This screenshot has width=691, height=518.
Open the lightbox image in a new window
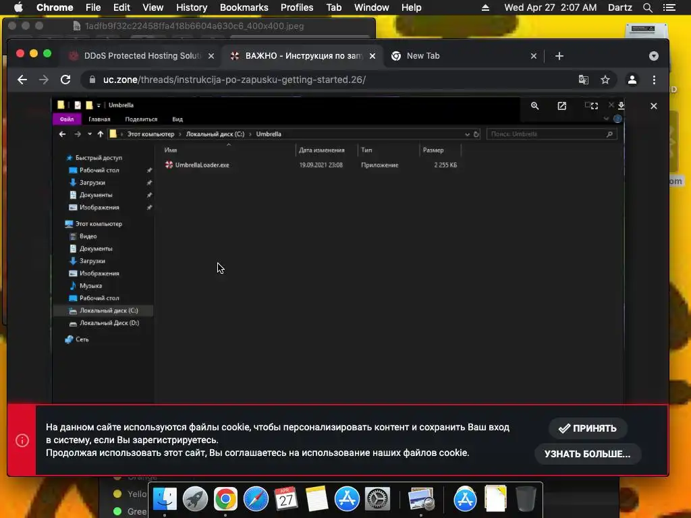(x=562, y=106)
